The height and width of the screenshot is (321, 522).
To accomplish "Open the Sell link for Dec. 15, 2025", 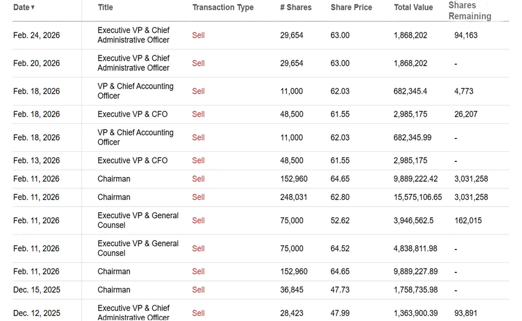I will [x=198, y=290].
